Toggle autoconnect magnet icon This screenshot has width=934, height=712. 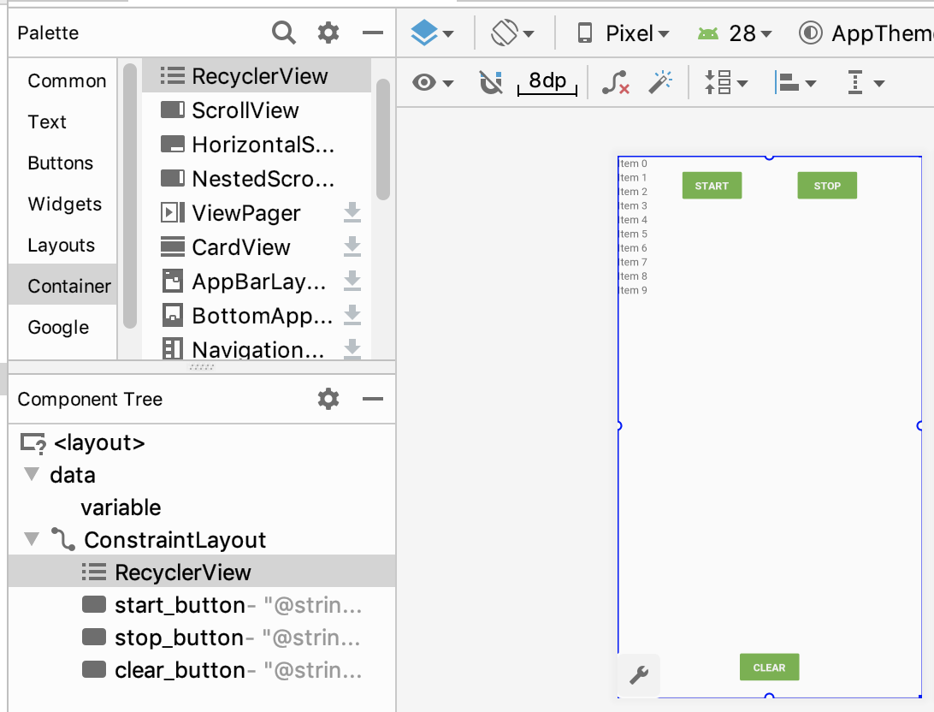(x=491, y=82)
